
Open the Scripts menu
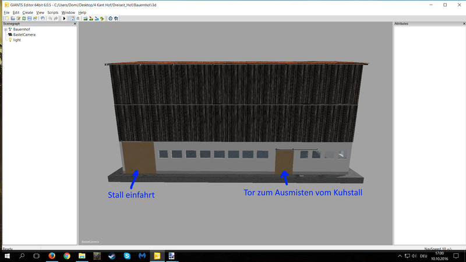[x=52, y=12]
